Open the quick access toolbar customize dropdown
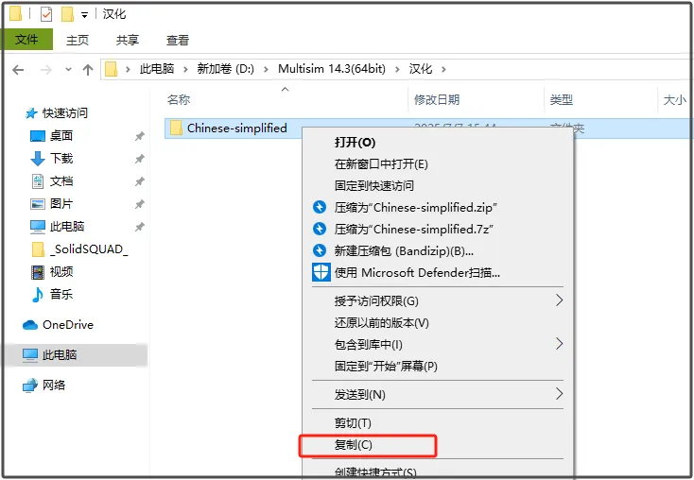Screen dimensions: 694x480 tap(84, 15)
